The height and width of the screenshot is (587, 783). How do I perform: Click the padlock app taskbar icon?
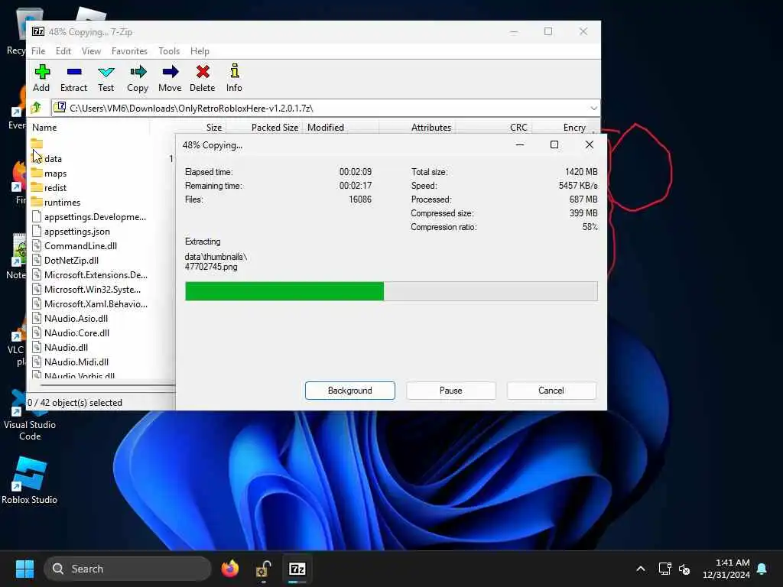[x=263, y=569]
